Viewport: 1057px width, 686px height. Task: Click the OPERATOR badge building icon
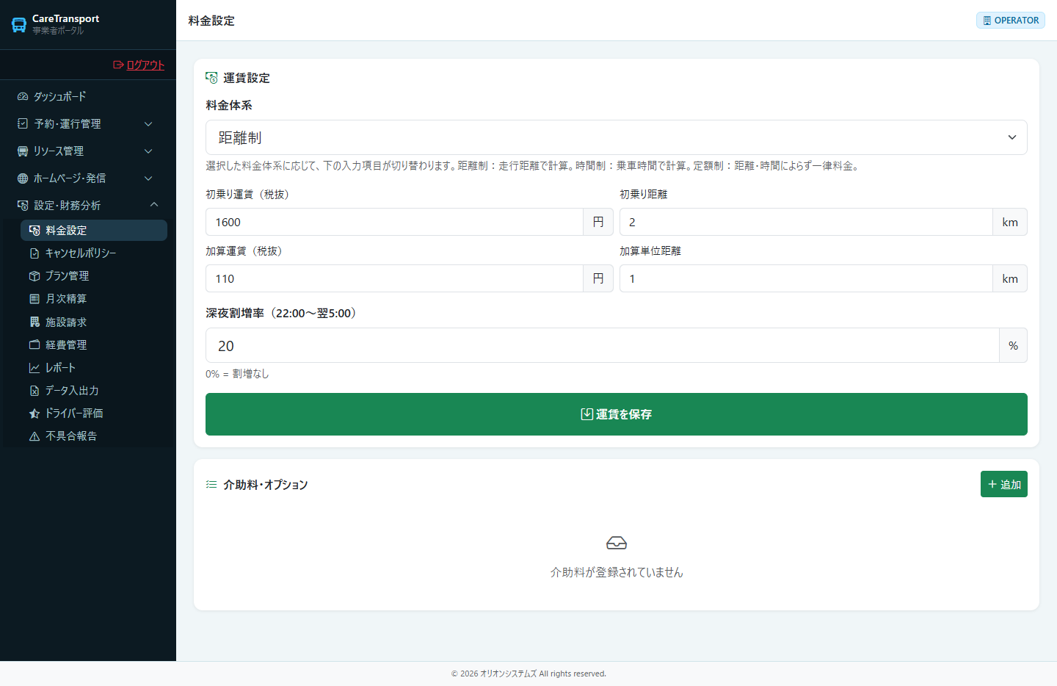tap(987, 21)
